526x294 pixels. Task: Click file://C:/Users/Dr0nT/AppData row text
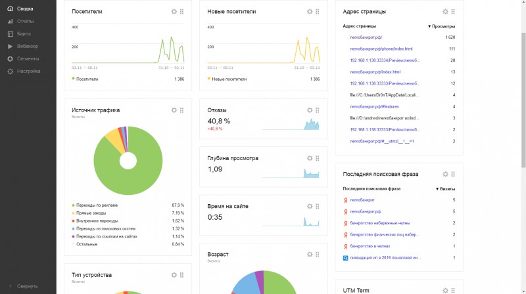tap(385, 95)
